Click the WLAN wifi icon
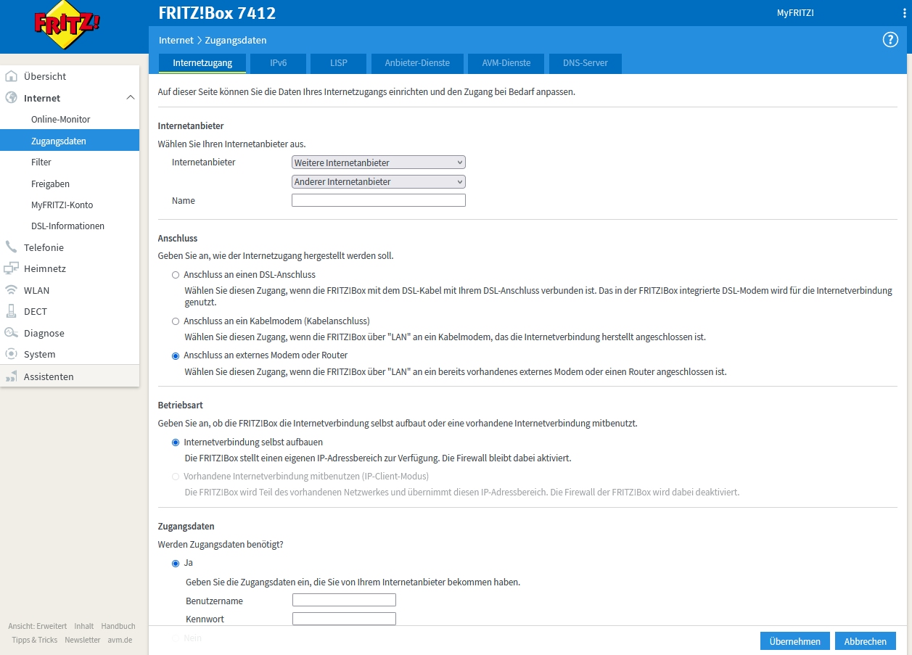Image resolution: width=912 pixels, height=655 pixels. [11, 290]
